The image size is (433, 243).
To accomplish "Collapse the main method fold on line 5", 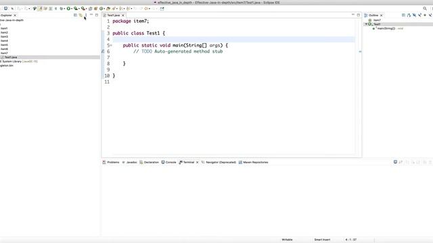I will [x=111, y=45].
